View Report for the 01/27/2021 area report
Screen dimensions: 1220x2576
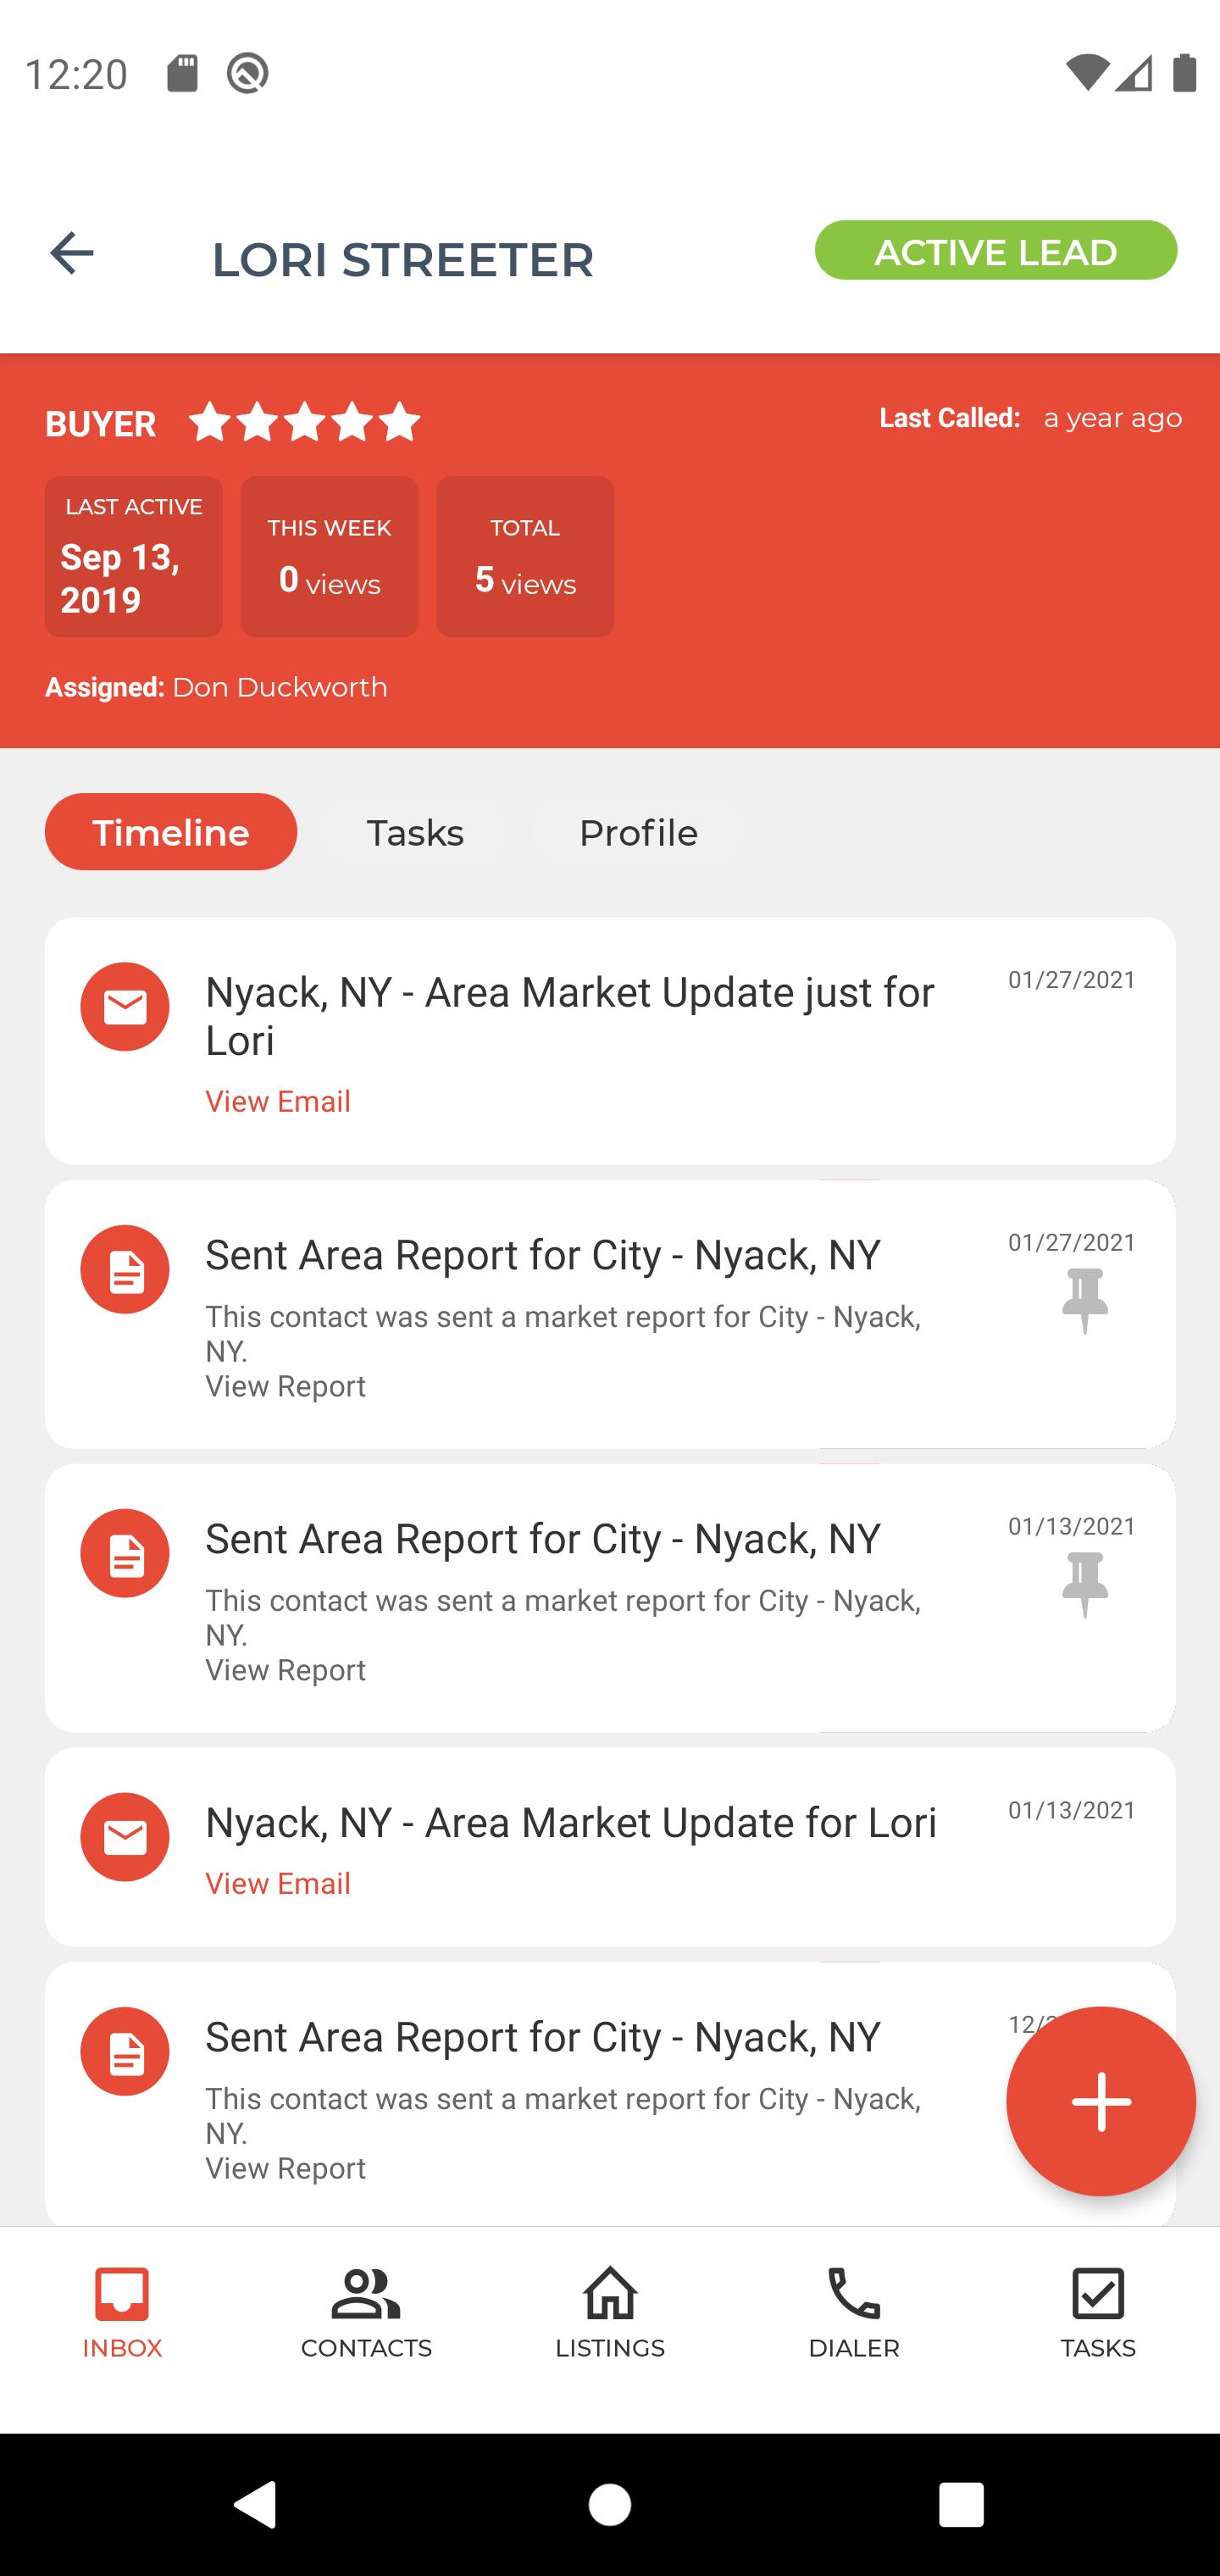[285, 1386]
